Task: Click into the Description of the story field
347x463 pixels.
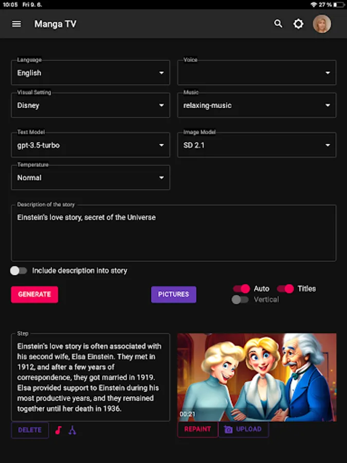Action: (174, 233)
